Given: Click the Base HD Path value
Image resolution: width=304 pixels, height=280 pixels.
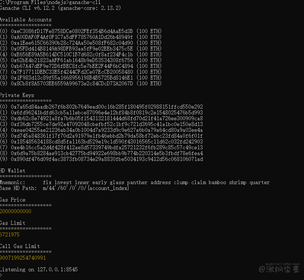Looking at the screenshot, I should click(x=86, y=188).
